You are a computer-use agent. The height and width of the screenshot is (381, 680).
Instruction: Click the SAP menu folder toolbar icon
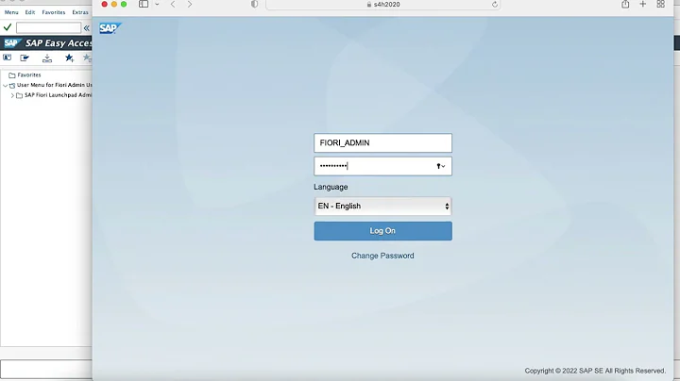tap(25, 58)
